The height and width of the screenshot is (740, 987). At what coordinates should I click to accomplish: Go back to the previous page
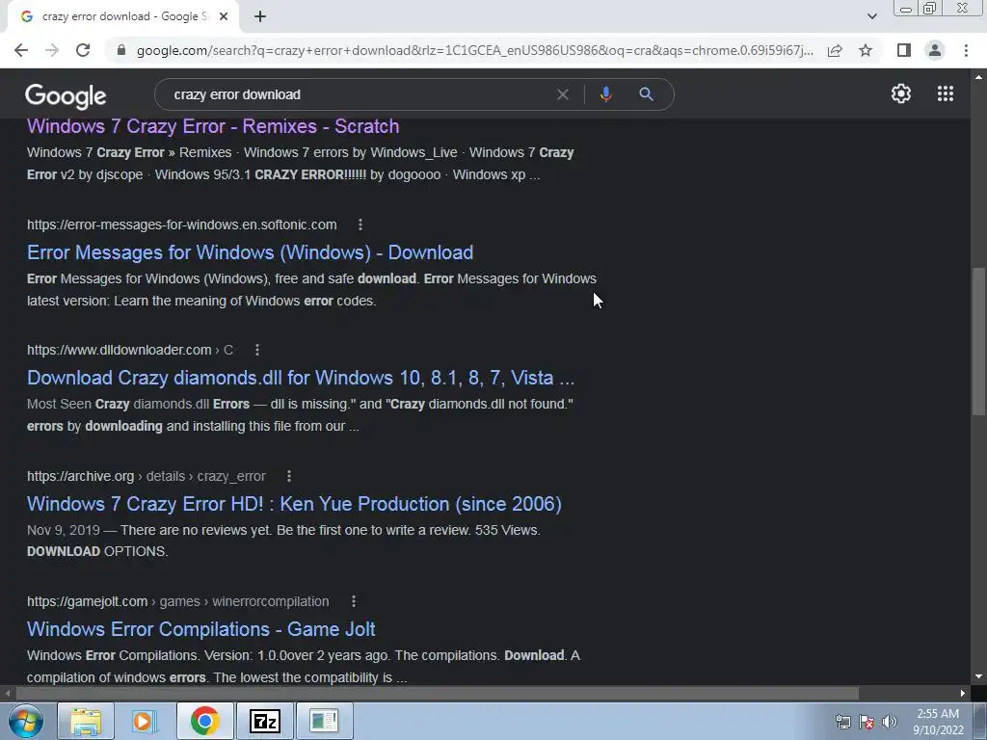[x=21, y=50]
